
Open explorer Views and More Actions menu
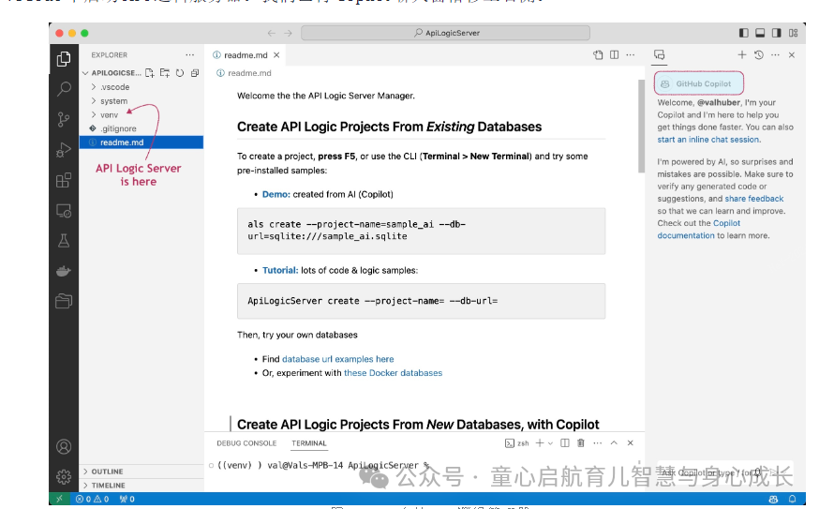click(189, 54)
